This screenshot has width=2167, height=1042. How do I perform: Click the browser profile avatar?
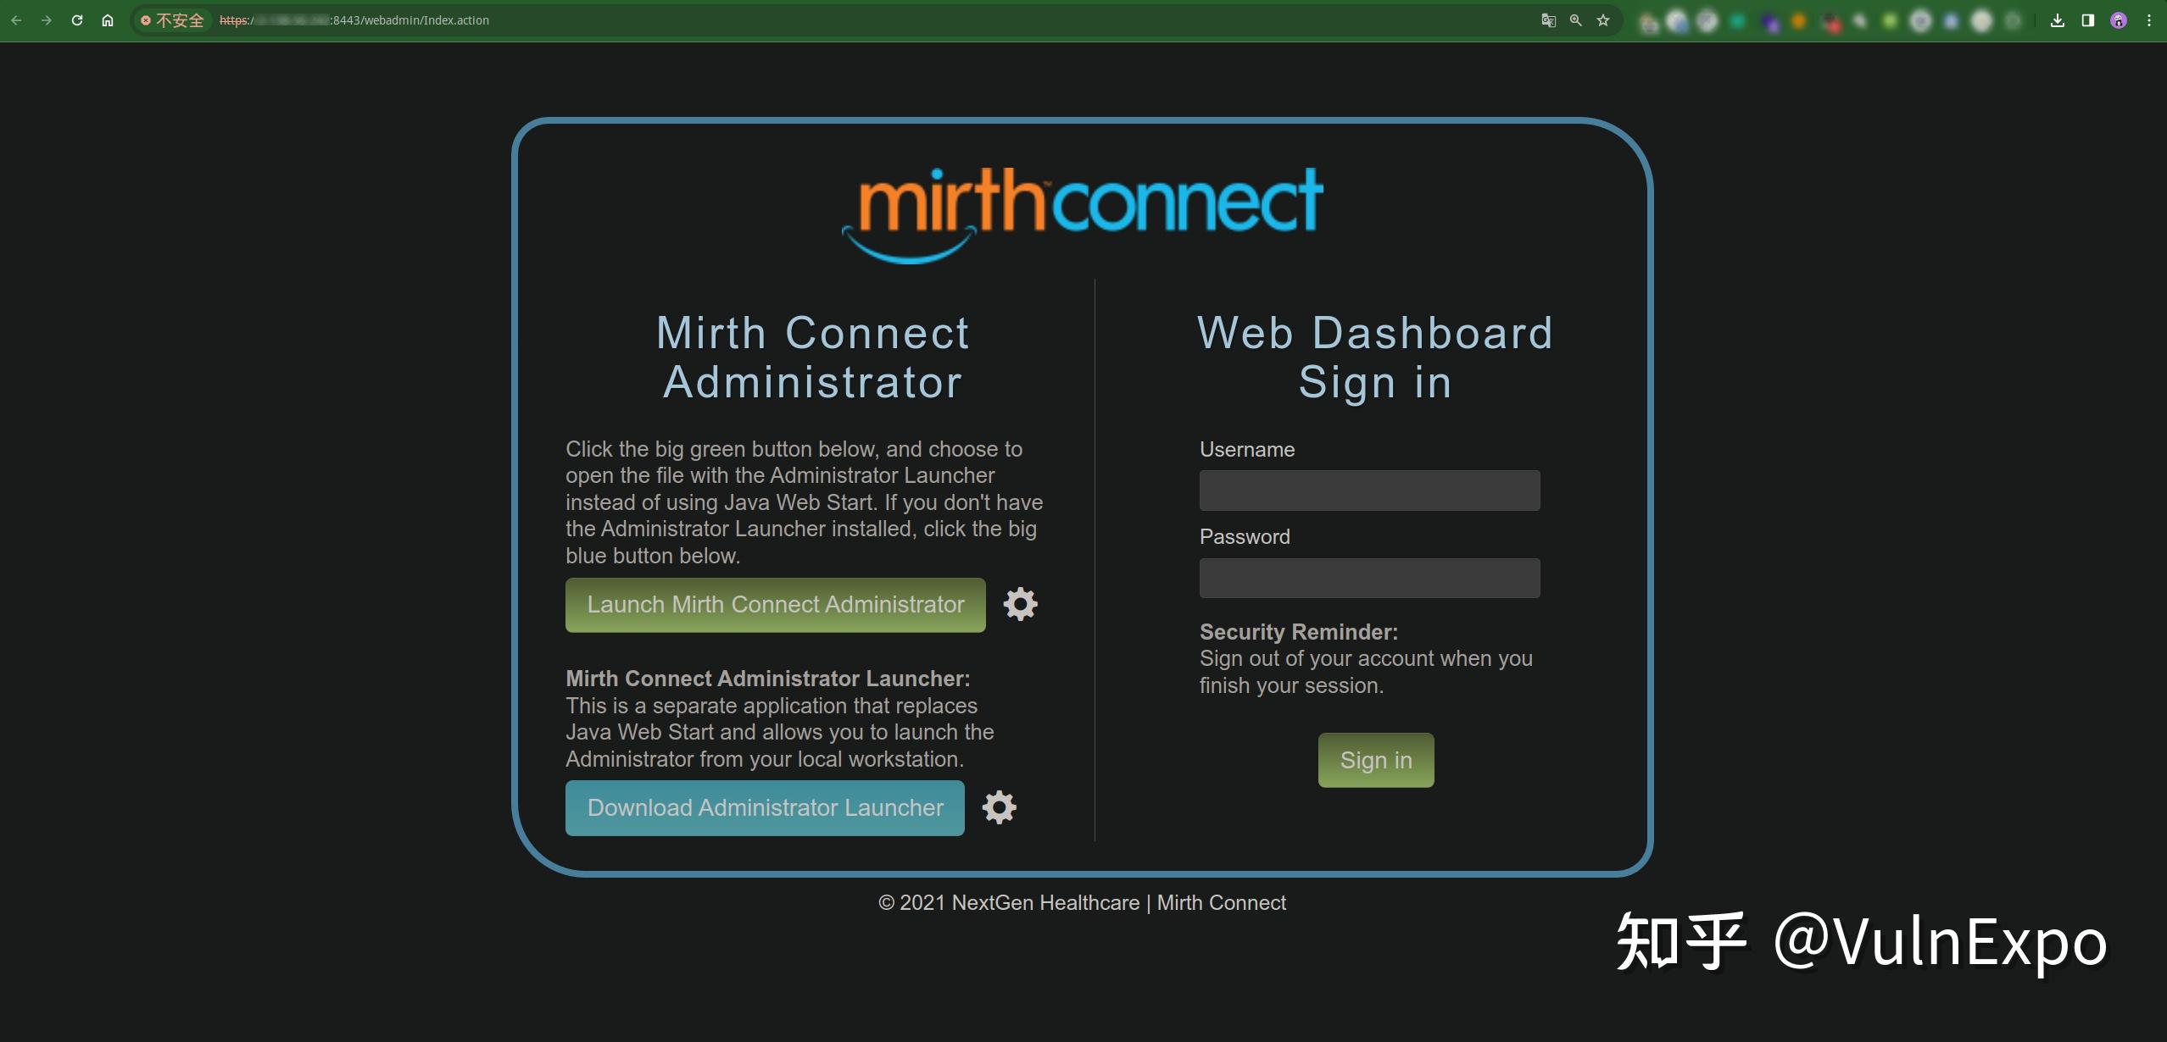point(2117,19)
